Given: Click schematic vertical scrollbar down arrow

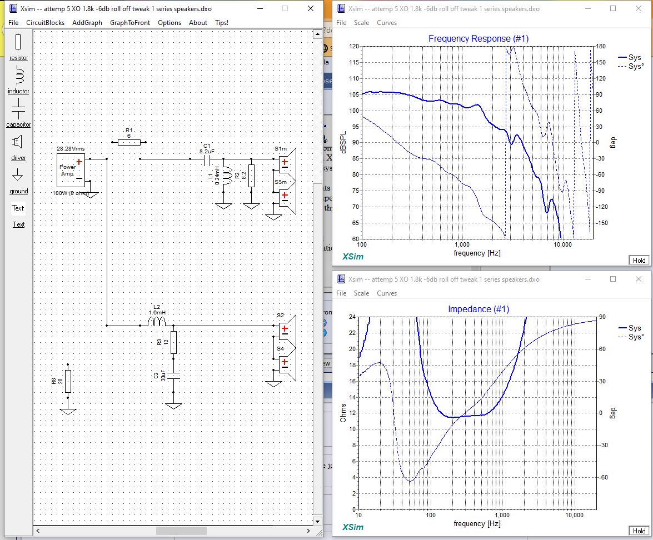Looking at the screenshot, I should 318,521.
